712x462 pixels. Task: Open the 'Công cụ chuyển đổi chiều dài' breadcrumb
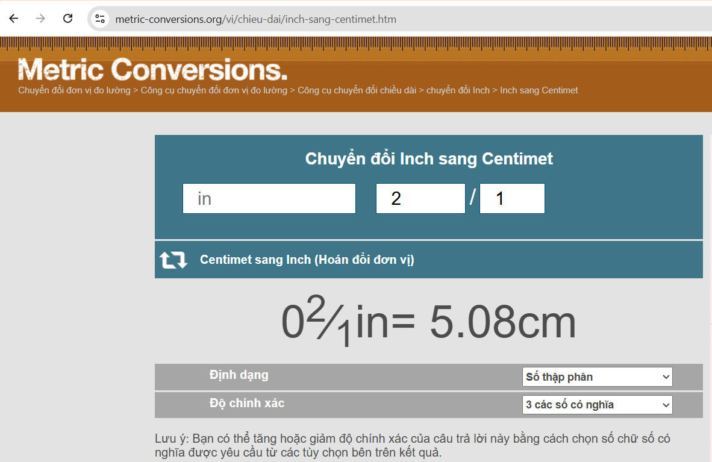[357, 90]
